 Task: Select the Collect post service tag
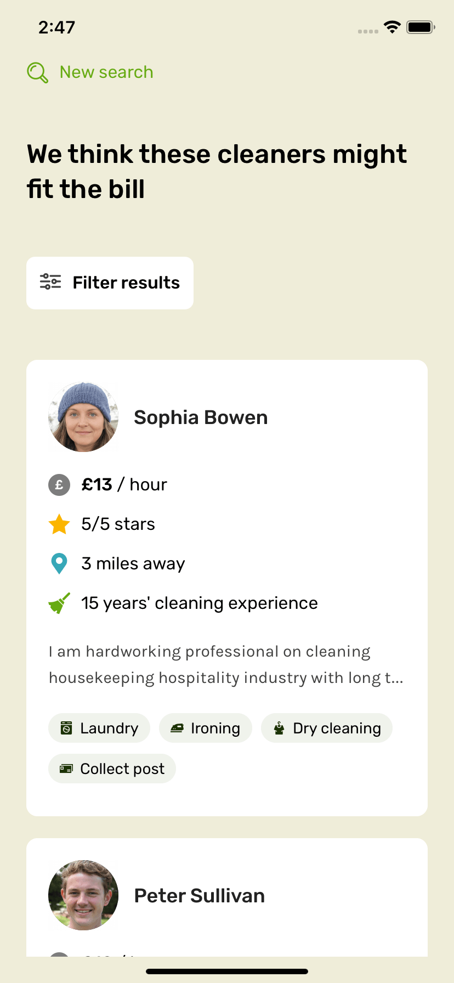[x=112, y=769]
